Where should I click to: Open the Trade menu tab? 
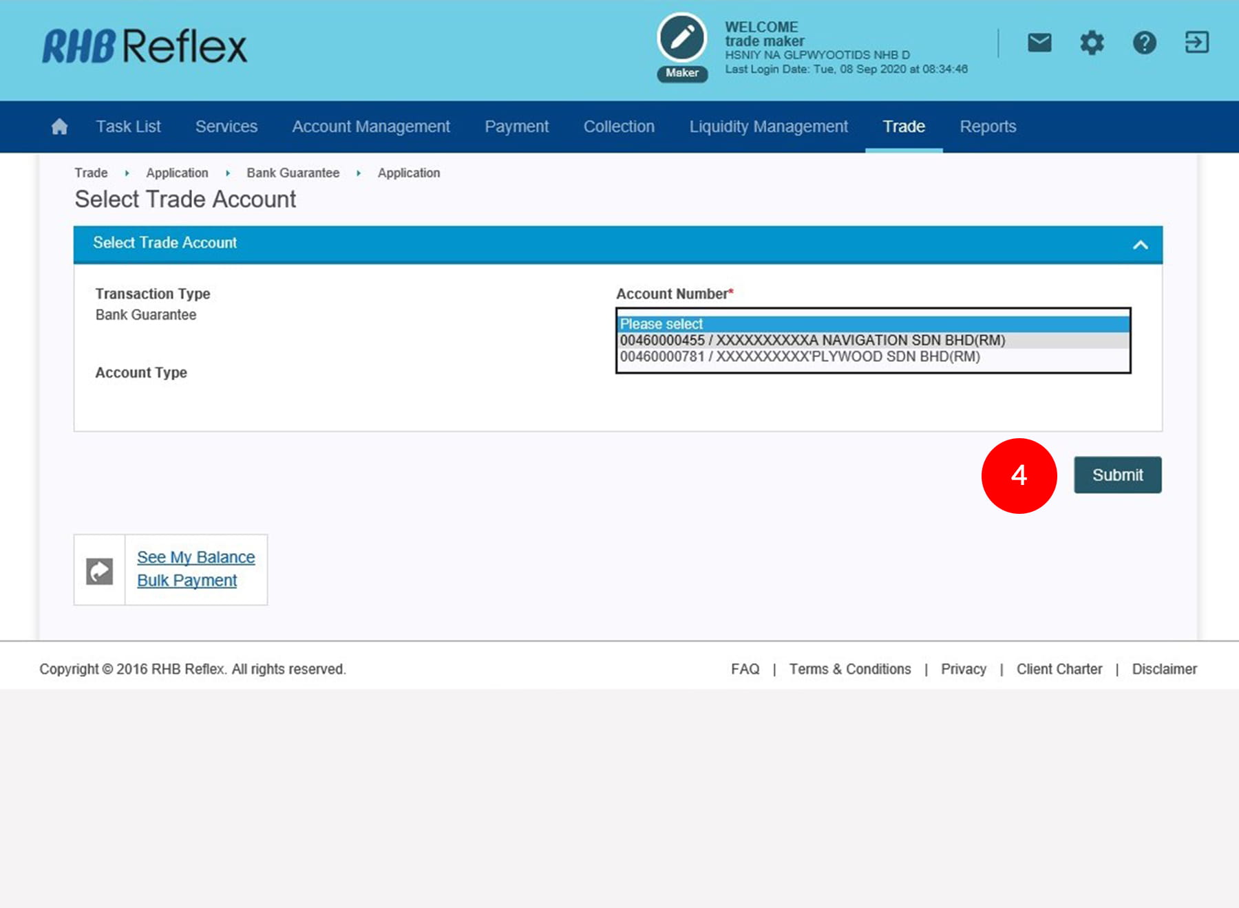tap(903, 127)
